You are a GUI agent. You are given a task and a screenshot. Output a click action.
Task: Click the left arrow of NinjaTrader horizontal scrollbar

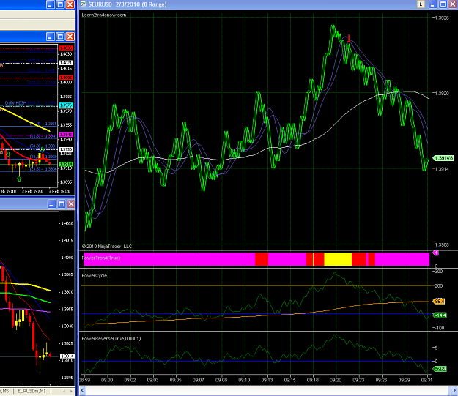[x=83, y=390]
